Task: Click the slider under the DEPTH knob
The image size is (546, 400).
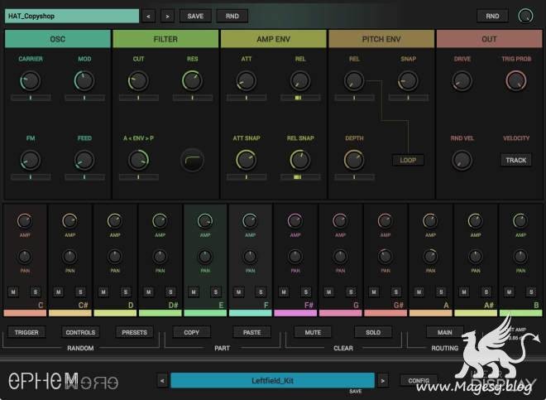Action: [354, 177]
